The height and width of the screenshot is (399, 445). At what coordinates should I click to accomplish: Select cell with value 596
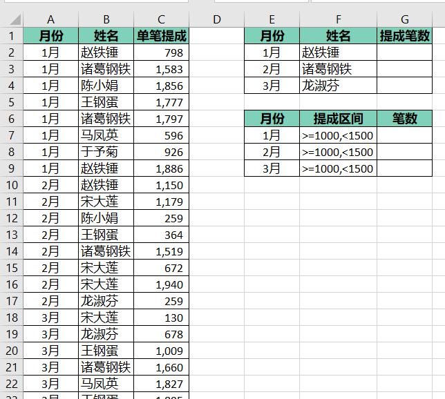161,135
